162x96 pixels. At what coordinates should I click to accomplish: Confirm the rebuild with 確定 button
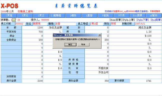[x=70, y=45]
